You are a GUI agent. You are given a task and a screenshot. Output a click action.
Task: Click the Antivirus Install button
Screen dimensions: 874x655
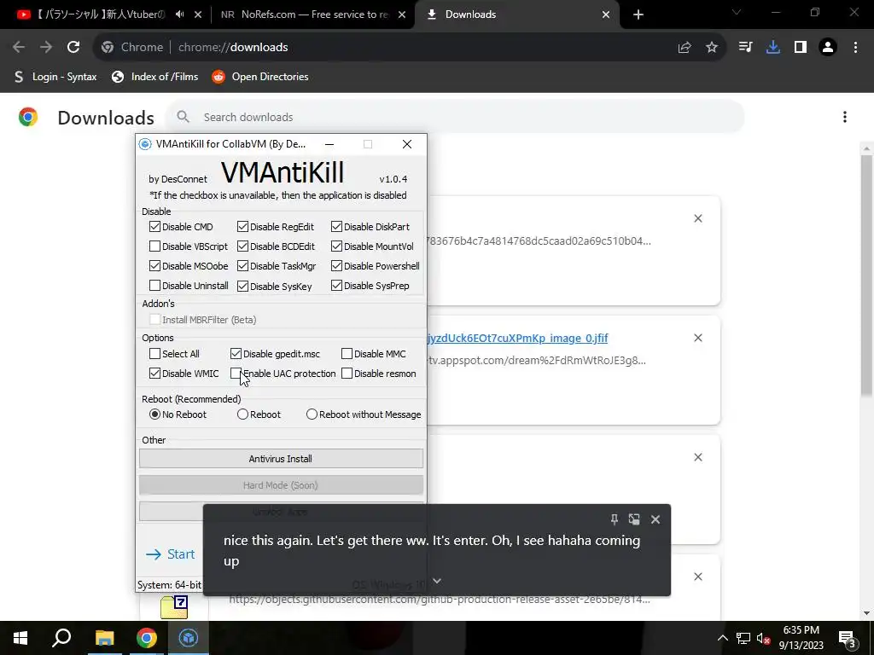pos(281,459)
